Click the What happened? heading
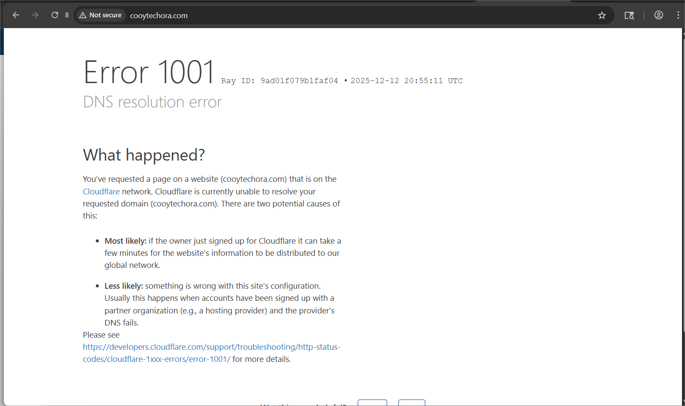 pos(144,155)
